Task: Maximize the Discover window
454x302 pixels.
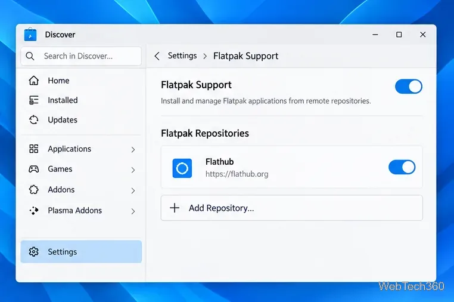Action: tap(399, 35)
